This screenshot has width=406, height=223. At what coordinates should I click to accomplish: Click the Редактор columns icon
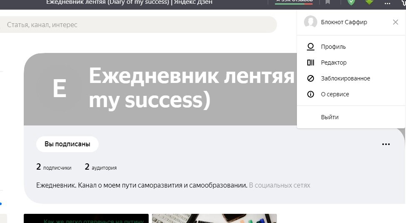pyautogui.click(x=311, y=63)
